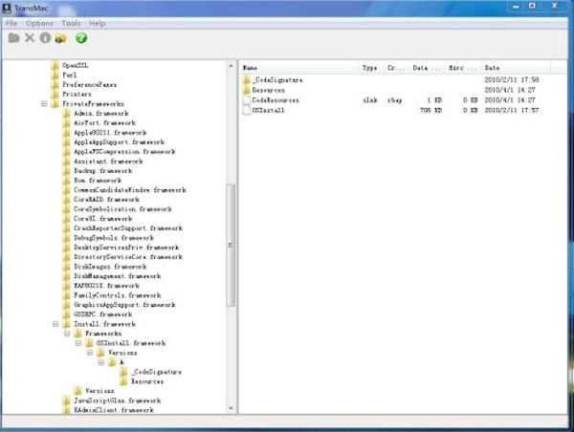This screenshot has width=574, height=432.
Task: Select AirPort.framework in the tree
Action: (x=104, y=123)
